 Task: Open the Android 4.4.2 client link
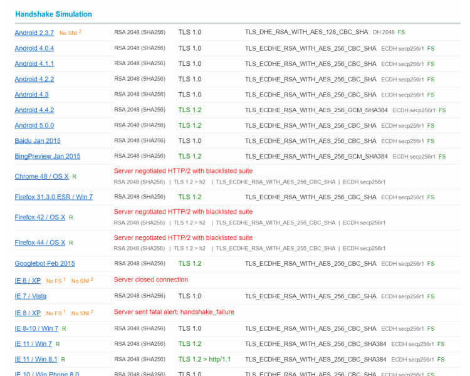34,110
